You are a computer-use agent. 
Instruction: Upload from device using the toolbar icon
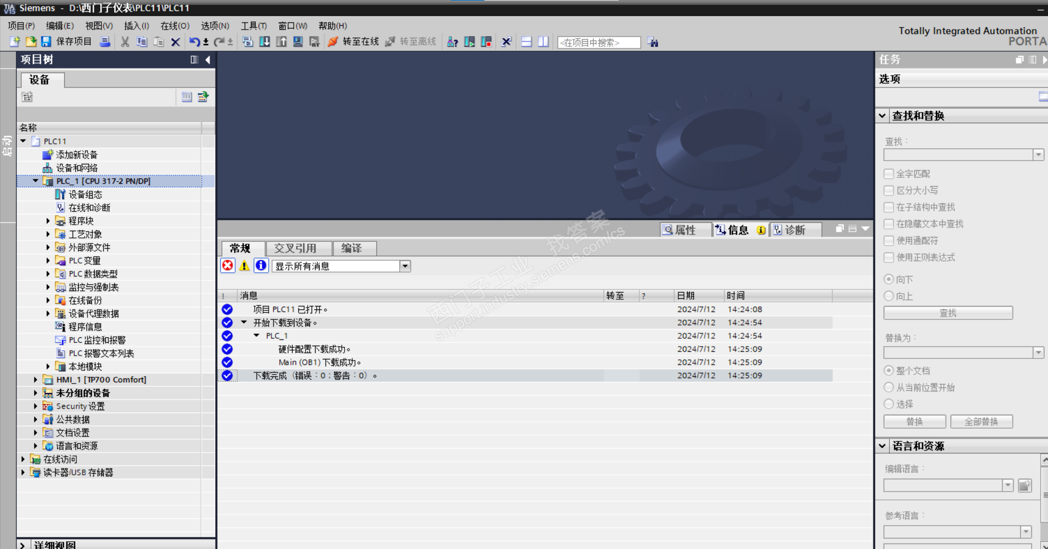[282, 42]
